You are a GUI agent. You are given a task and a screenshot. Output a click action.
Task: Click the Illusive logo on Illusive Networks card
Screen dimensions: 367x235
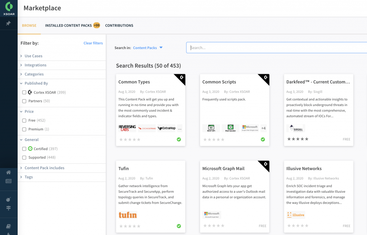pos(296,215)
